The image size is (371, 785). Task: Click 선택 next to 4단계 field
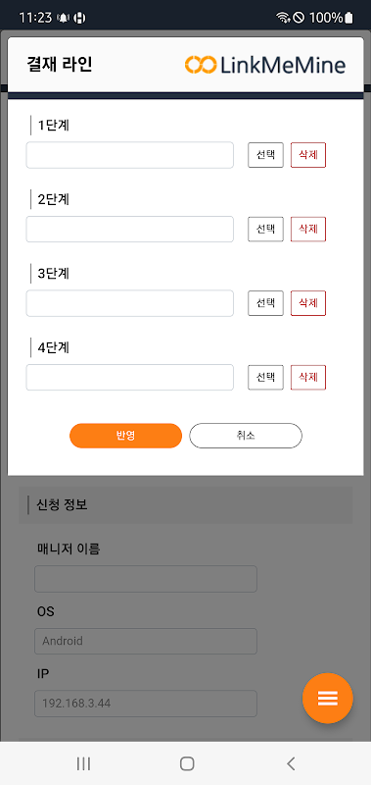point(265,377)
